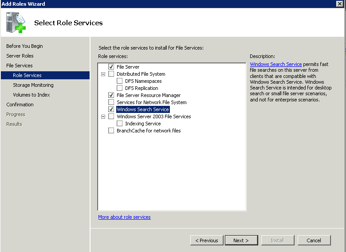Collapse the Distributed File System node
The height and width of the screenshot is (252, 346).
click(103, 74)
